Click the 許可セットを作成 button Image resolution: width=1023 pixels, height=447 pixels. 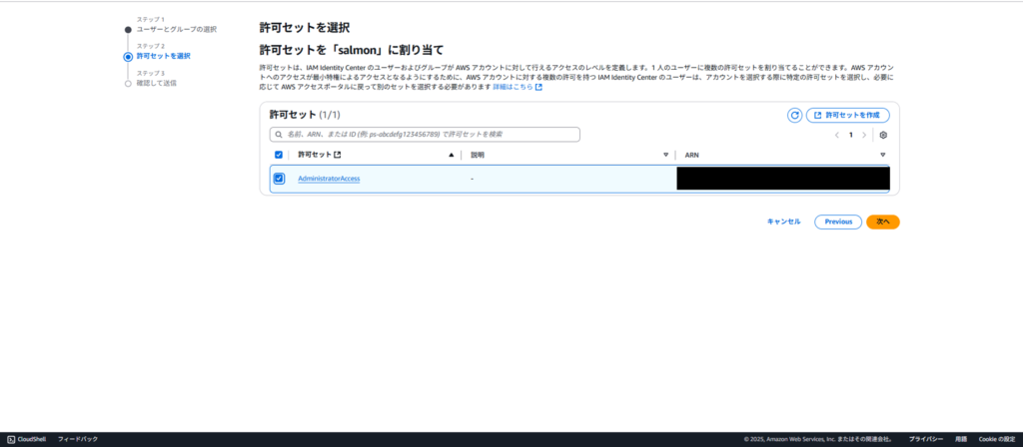click(847, 116)
